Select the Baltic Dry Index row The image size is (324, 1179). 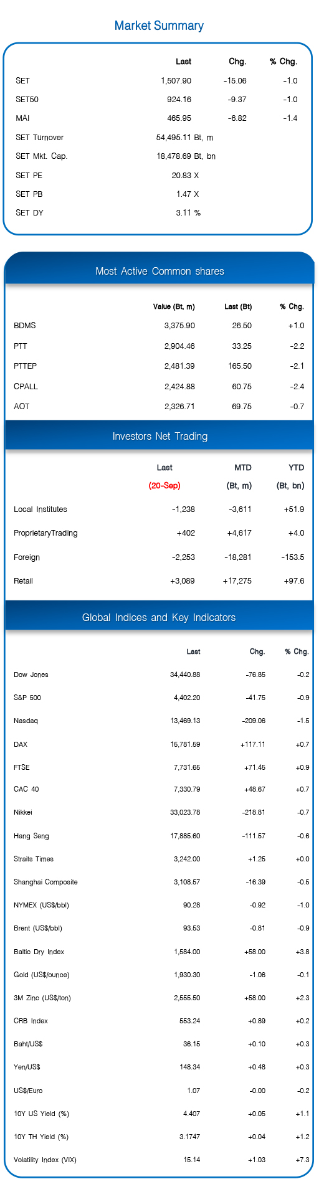click(161, 952)
